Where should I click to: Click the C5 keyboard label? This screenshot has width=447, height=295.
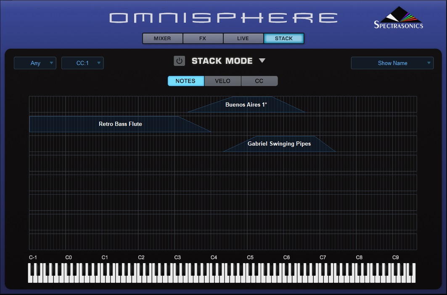tap(250, 258)
